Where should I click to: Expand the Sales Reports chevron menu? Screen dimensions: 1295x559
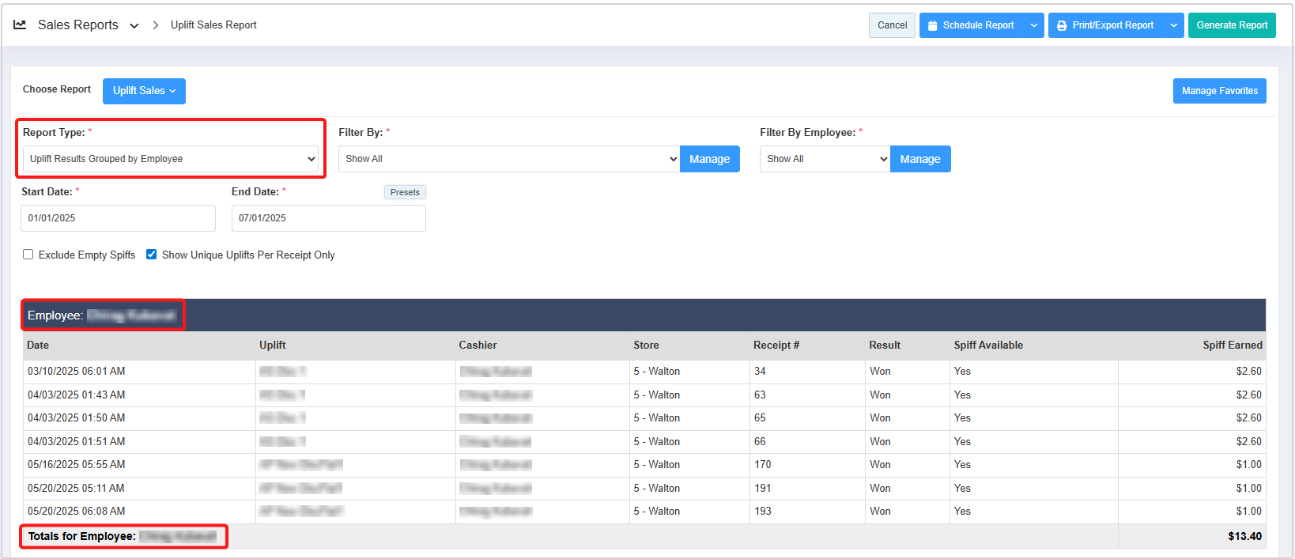tap(134, 26)
